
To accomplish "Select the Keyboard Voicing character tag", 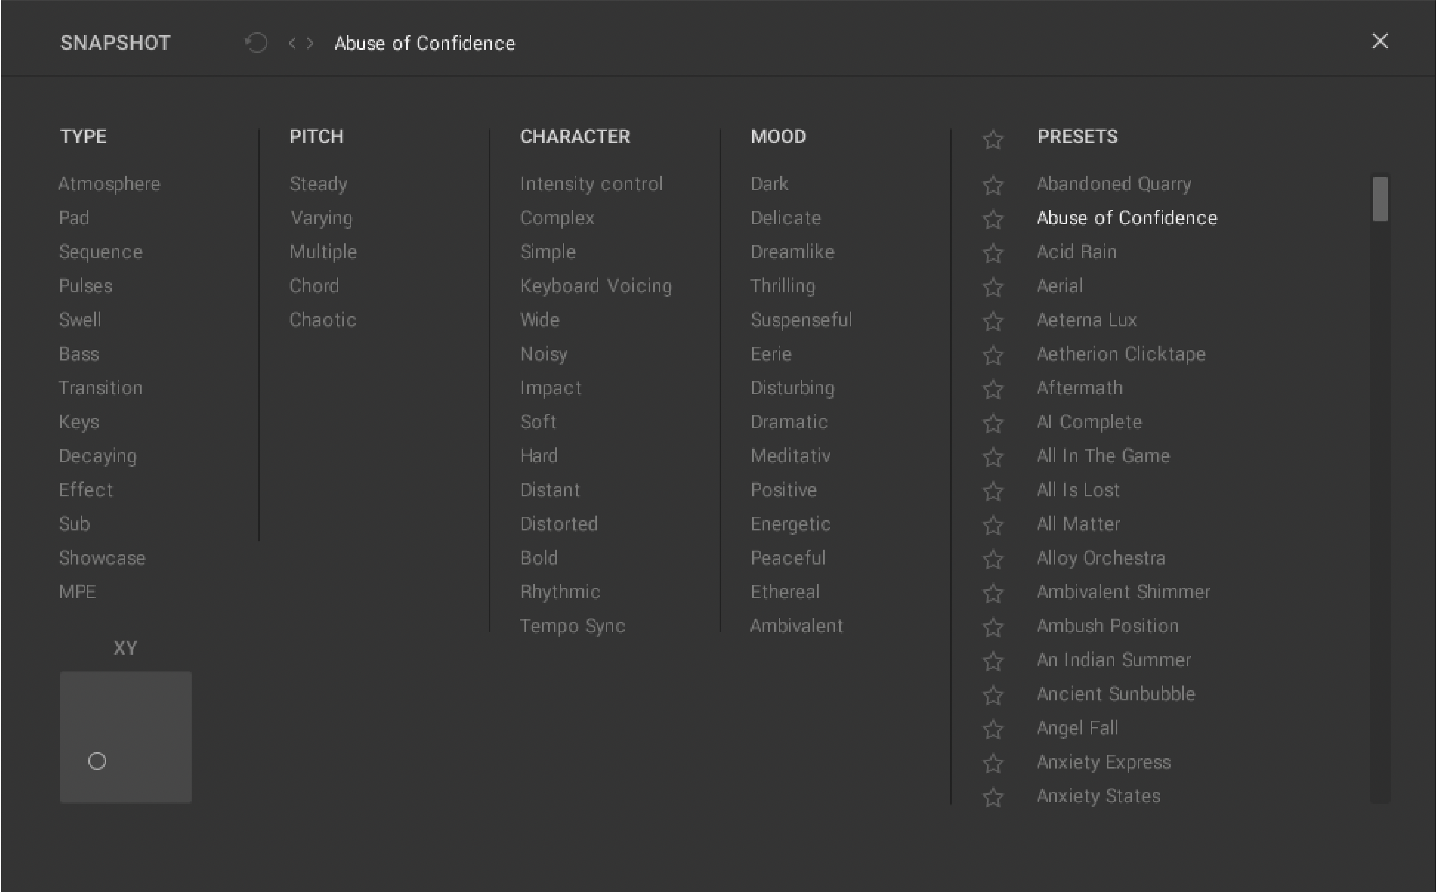I will tap(595, 286).
